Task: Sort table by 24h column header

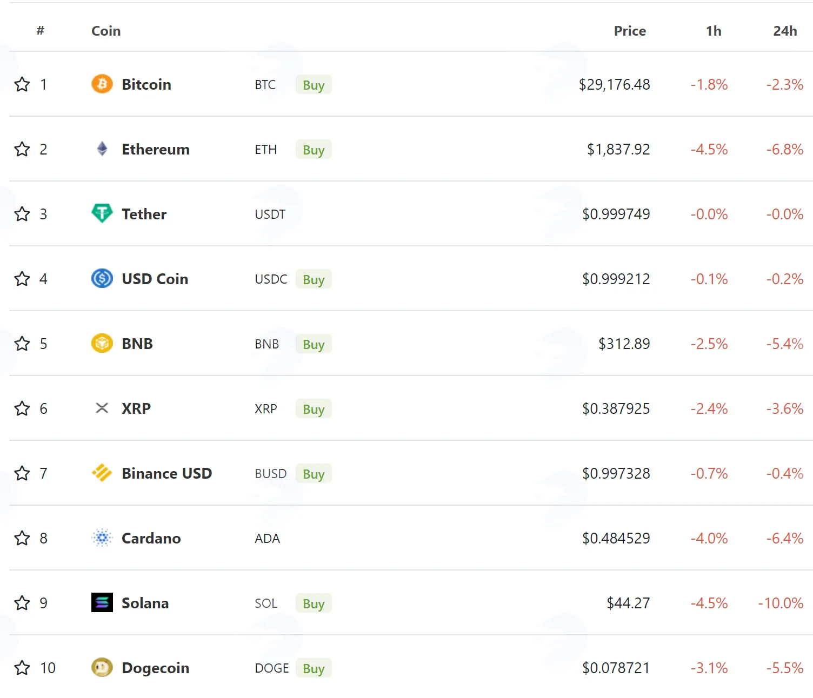Action: click(785, 31)
